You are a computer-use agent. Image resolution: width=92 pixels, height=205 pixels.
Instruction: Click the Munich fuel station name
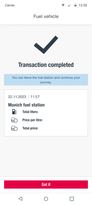(26, 105)
